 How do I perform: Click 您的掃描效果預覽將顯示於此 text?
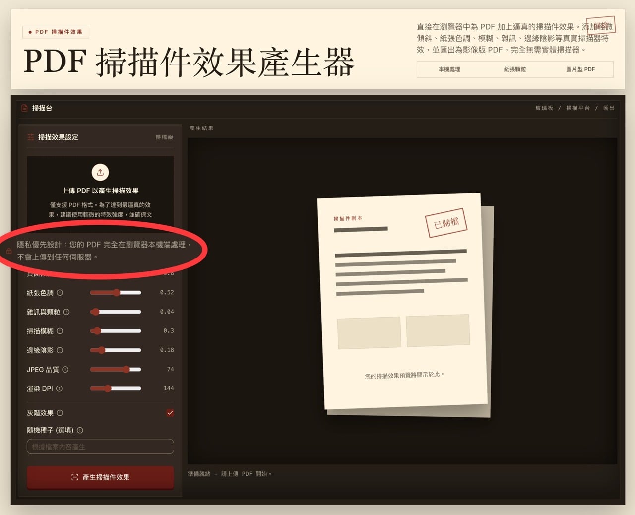(404, 376)
